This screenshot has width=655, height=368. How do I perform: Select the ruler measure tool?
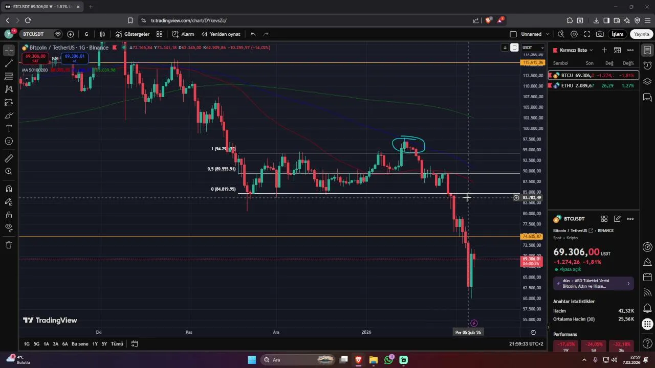pos(9,158)
